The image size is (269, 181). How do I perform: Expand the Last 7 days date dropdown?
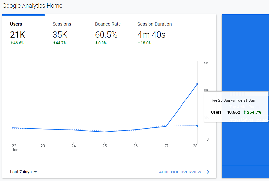[x=23, y=172]
